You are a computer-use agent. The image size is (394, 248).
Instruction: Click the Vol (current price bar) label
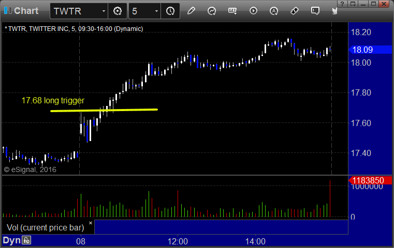45,227
